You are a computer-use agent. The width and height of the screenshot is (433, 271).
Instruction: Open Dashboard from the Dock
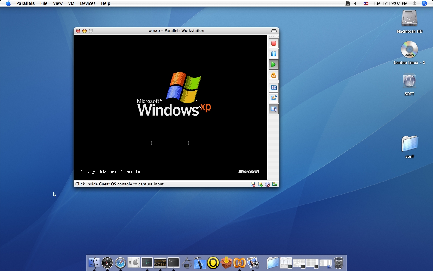[x=107, y=263]
